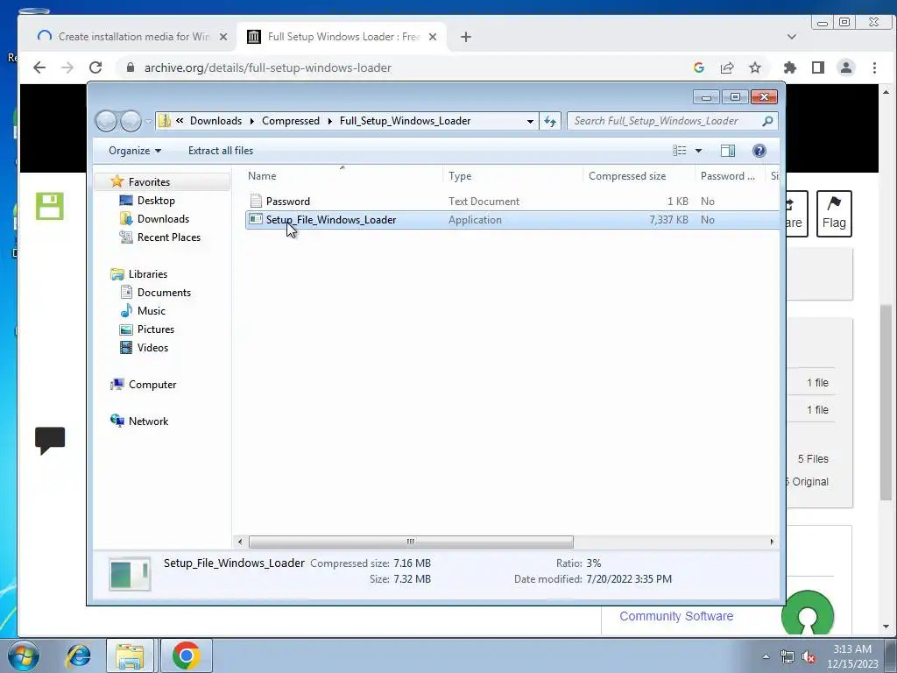Navigate to Compressed in breadcrumb
The width and height of the screenshot is (897, 673).
pyautogui.click(x=291, y=121)
